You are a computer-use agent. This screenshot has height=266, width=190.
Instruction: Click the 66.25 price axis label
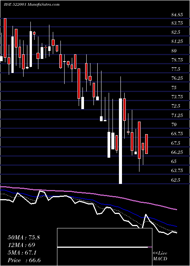tap(177, 152)
